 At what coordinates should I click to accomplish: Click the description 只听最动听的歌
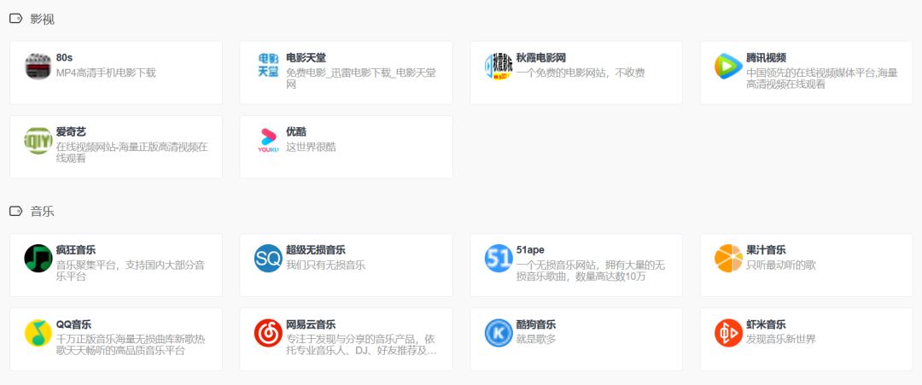[x=781, y=265]
